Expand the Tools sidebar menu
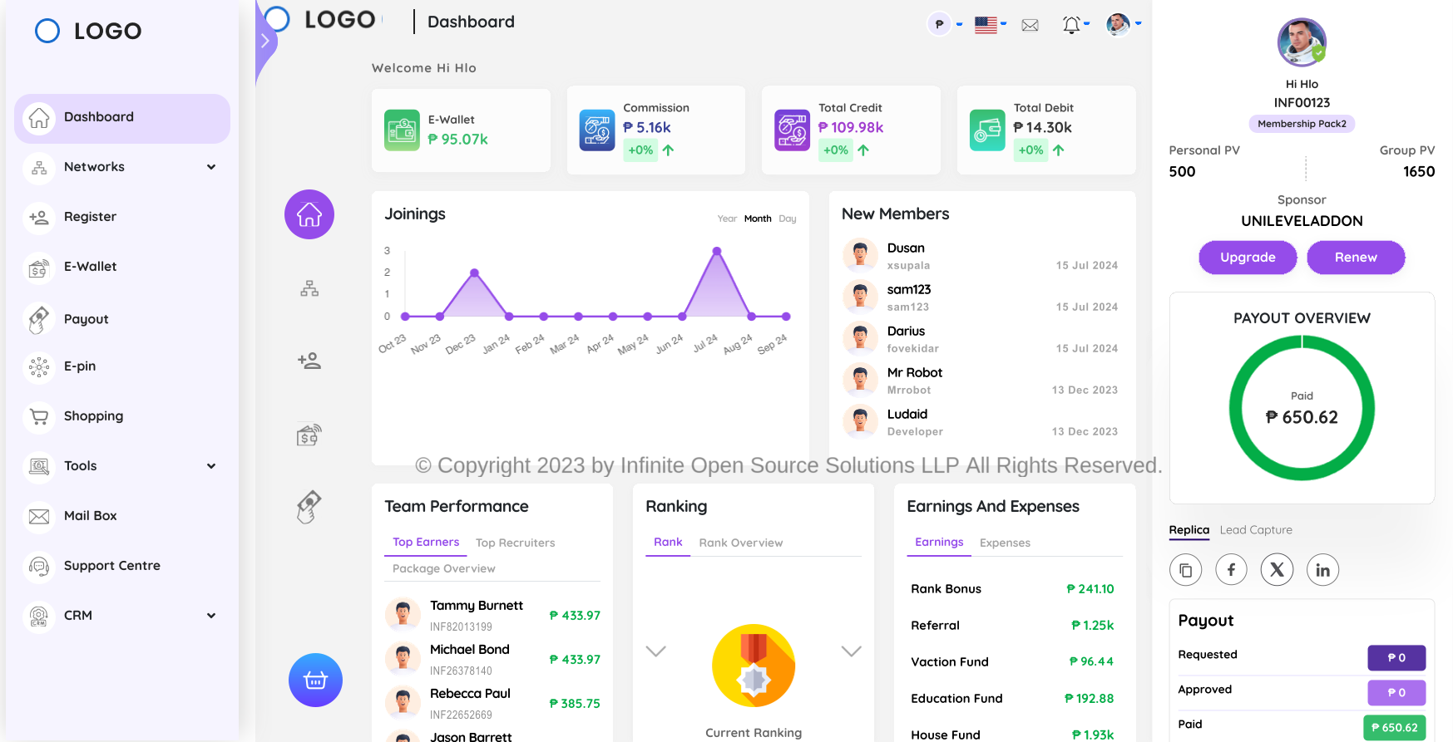Image resolution: width=1453 pixels, height=742 pixels. click(122, 466)
